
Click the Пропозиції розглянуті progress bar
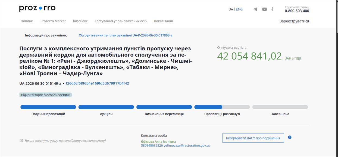click(222, 107)
